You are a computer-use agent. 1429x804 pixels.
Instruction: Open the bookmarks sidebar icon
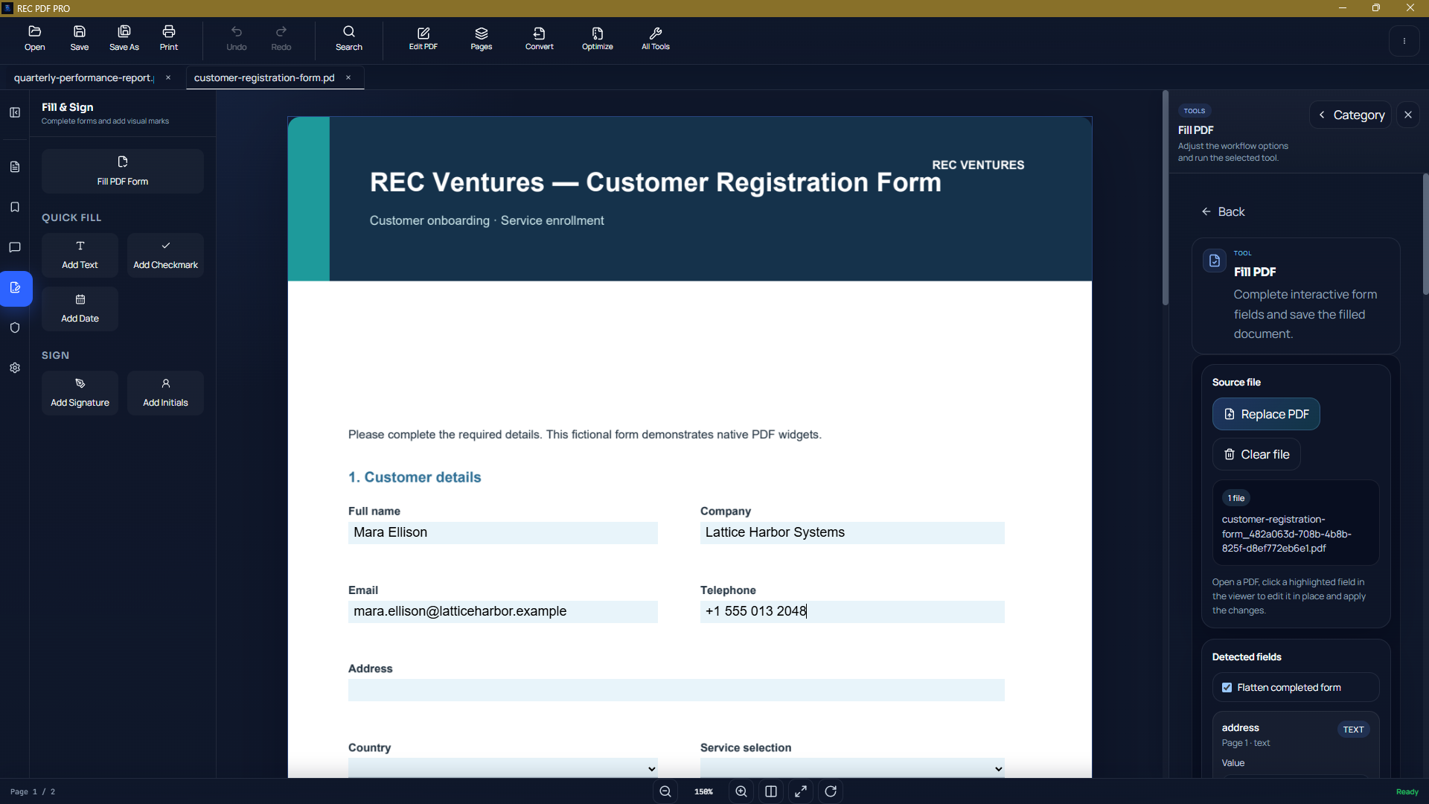click(15, 207)
